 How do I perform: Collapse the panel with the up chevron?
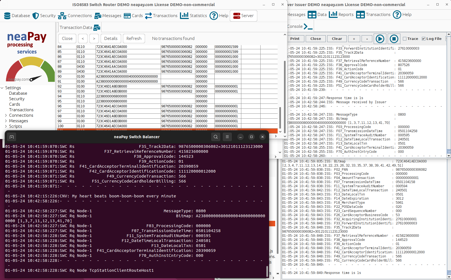285,35
